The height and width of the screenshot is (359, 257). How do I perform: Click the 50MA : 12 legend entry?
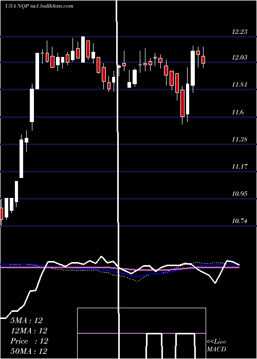[x=29, y=351]
